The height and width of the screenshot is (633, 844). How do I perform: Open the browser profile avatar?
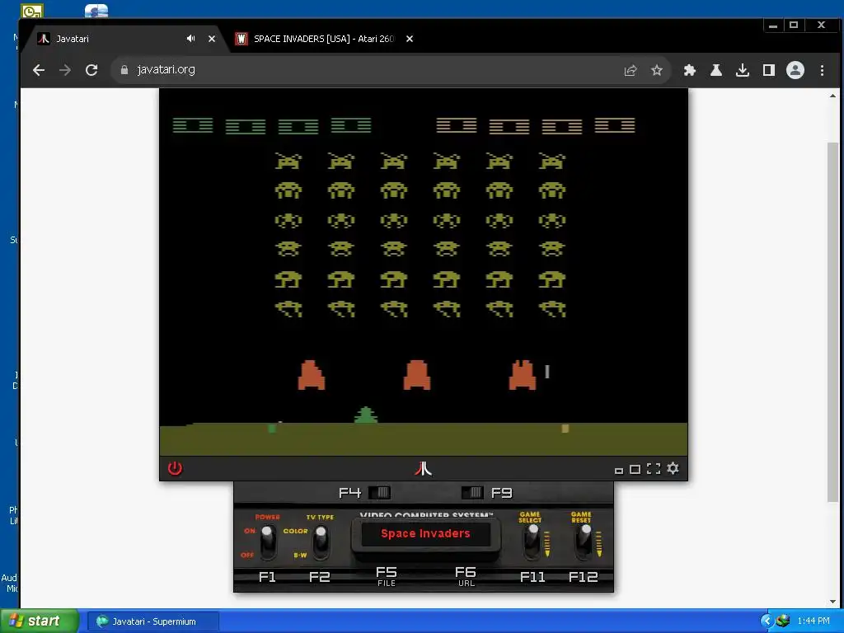(x=795, y=70)
